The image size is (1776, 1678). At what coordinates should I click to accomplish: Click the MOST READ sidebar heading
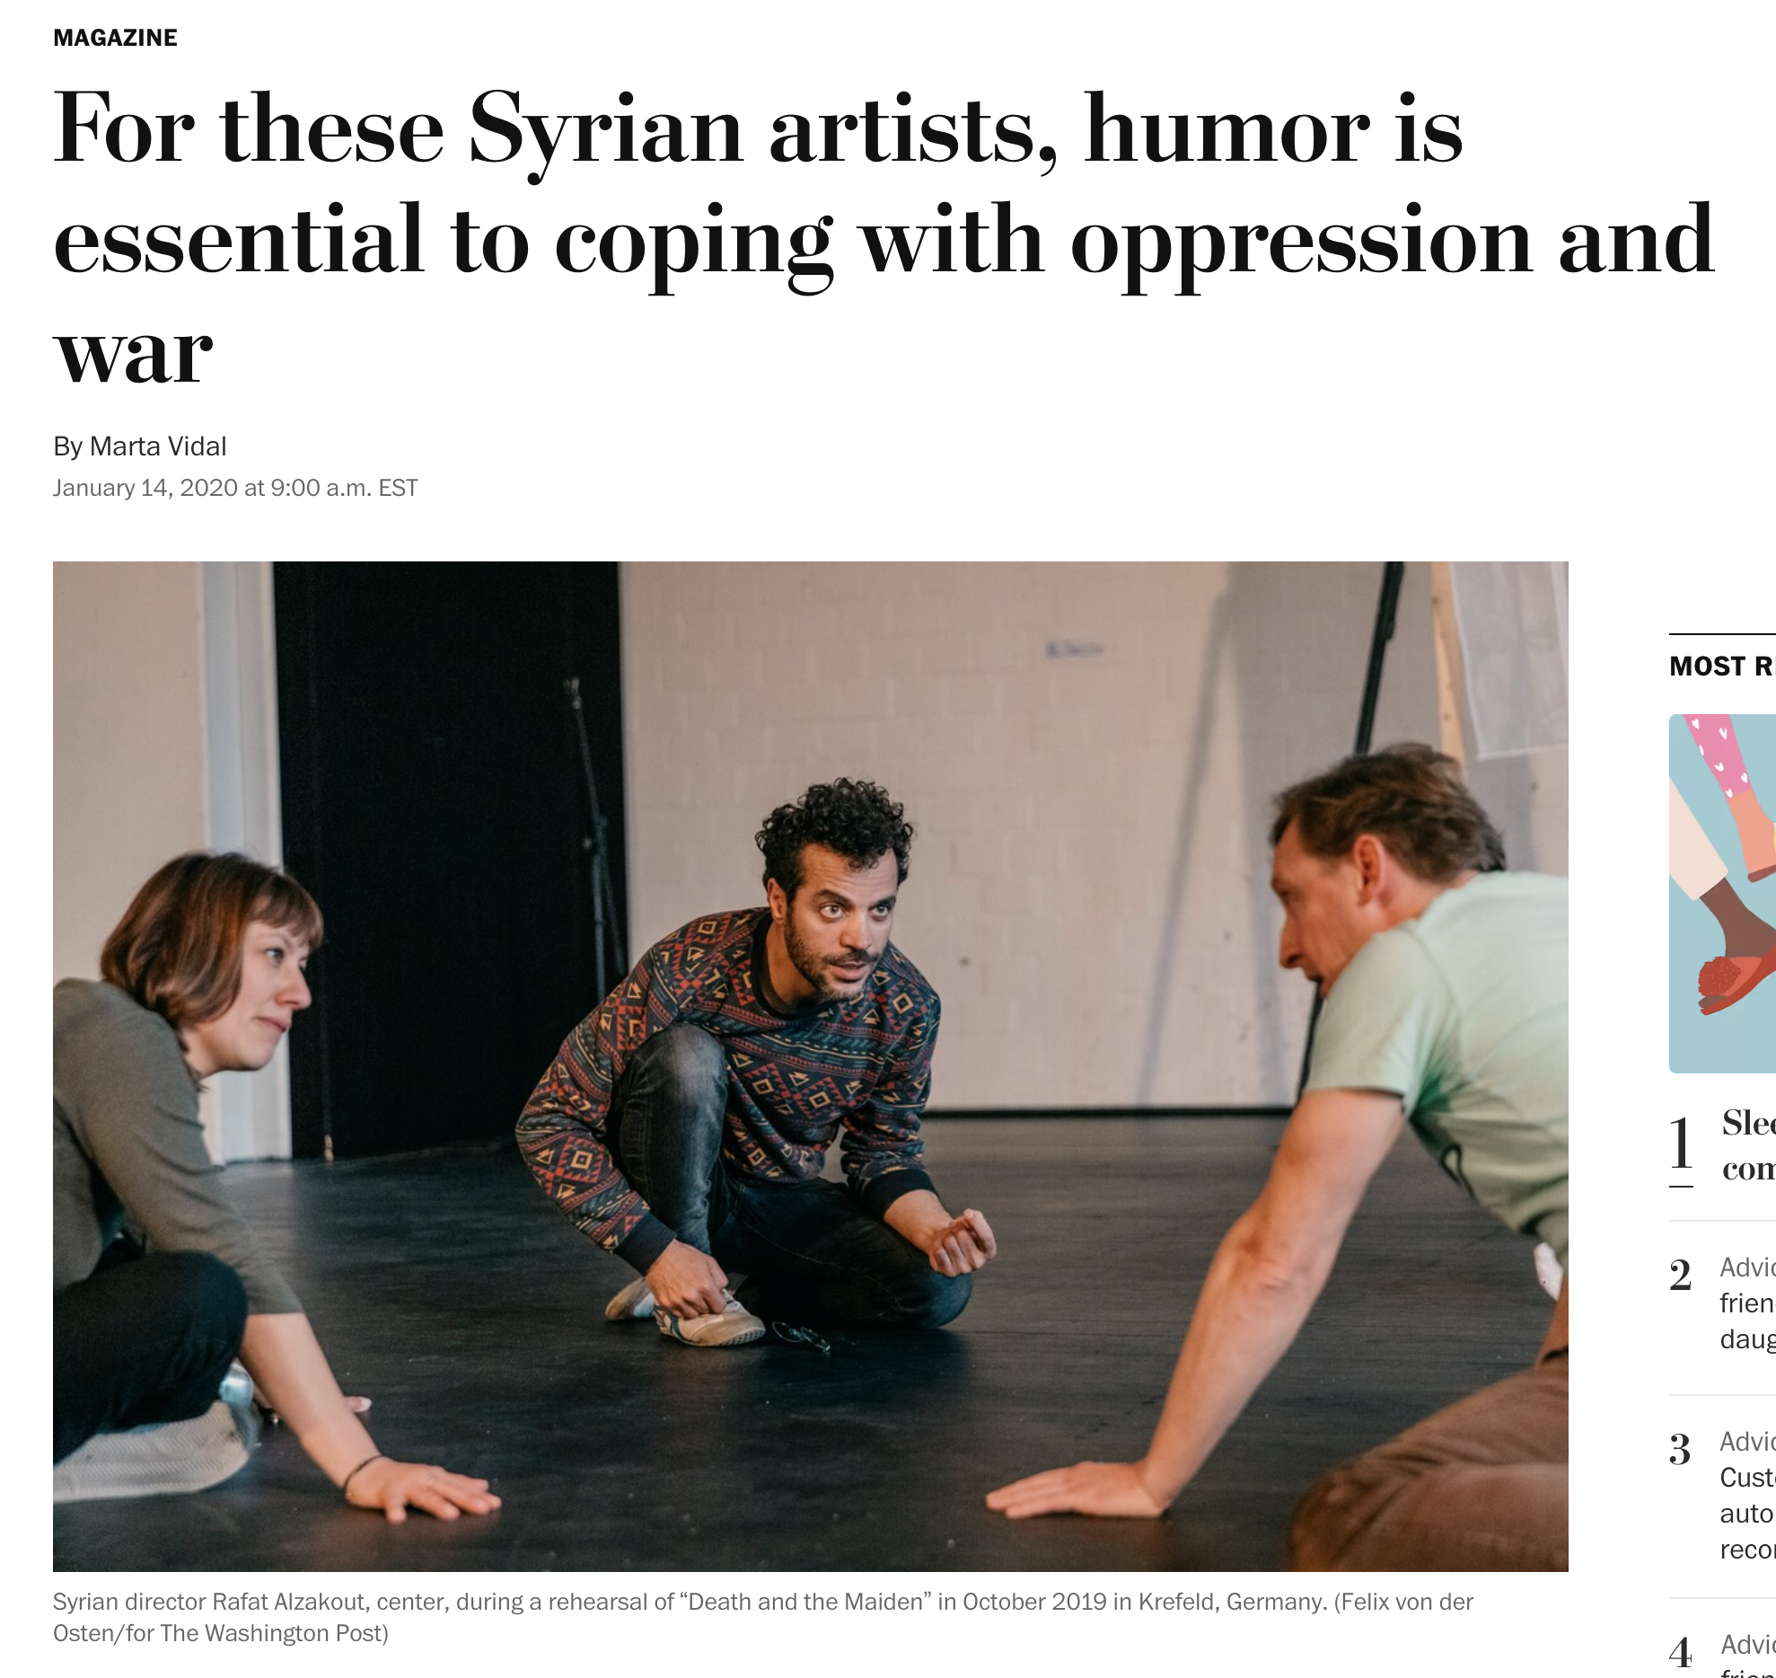[1722, 666]
